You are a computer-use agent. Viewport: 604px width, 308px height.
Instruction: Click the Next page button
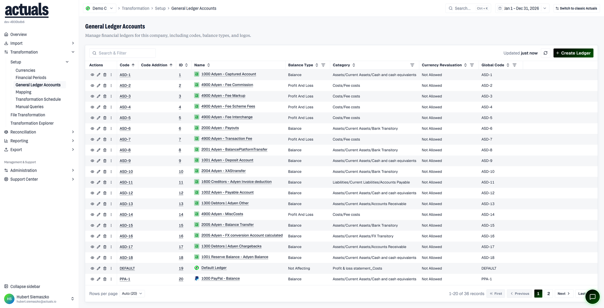[564, 294]
